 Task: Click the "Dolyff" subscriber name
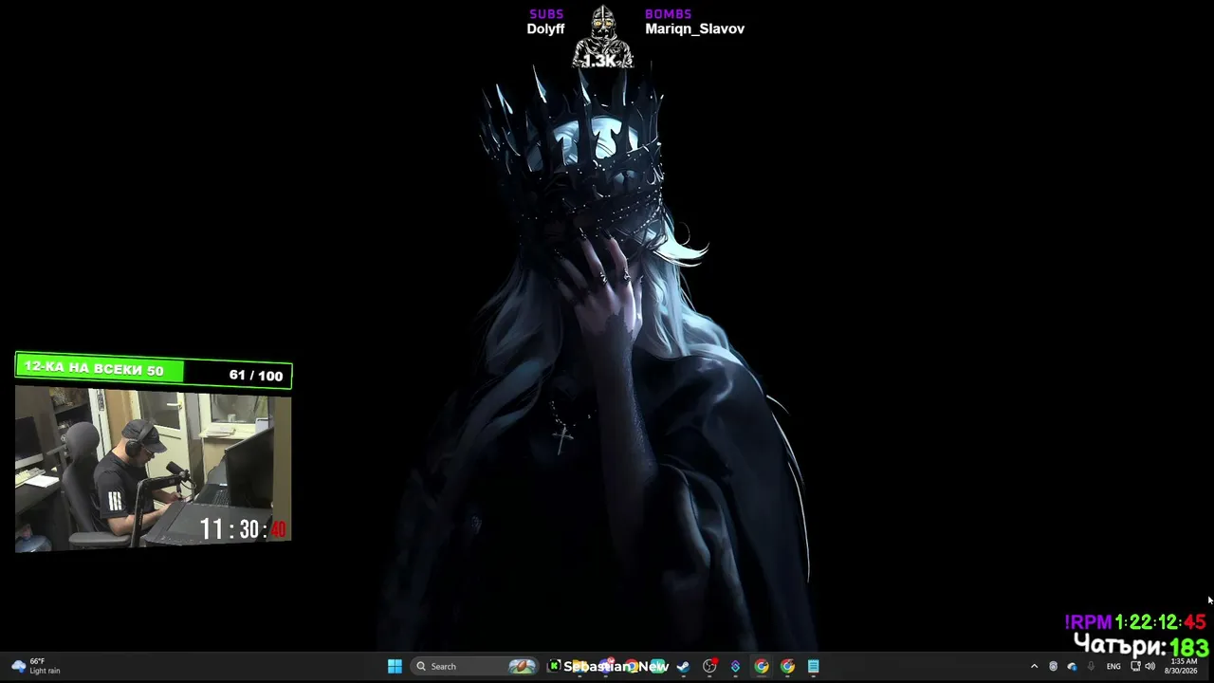tap(545, 29)
